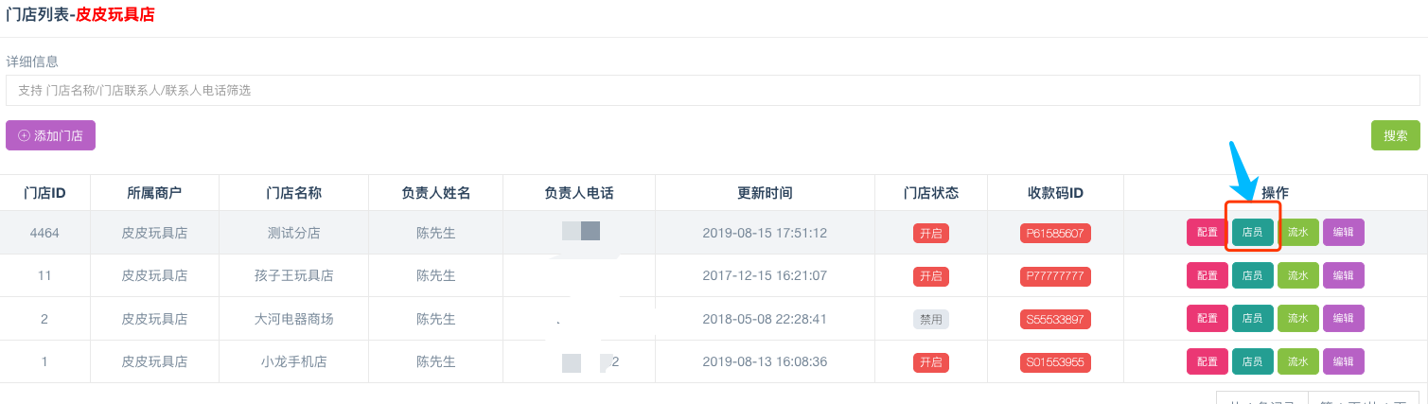View 流水 for 大河电器商场
Image resolution: width=1428 pixels, height=404 pixels.
tap(1297, 319)
